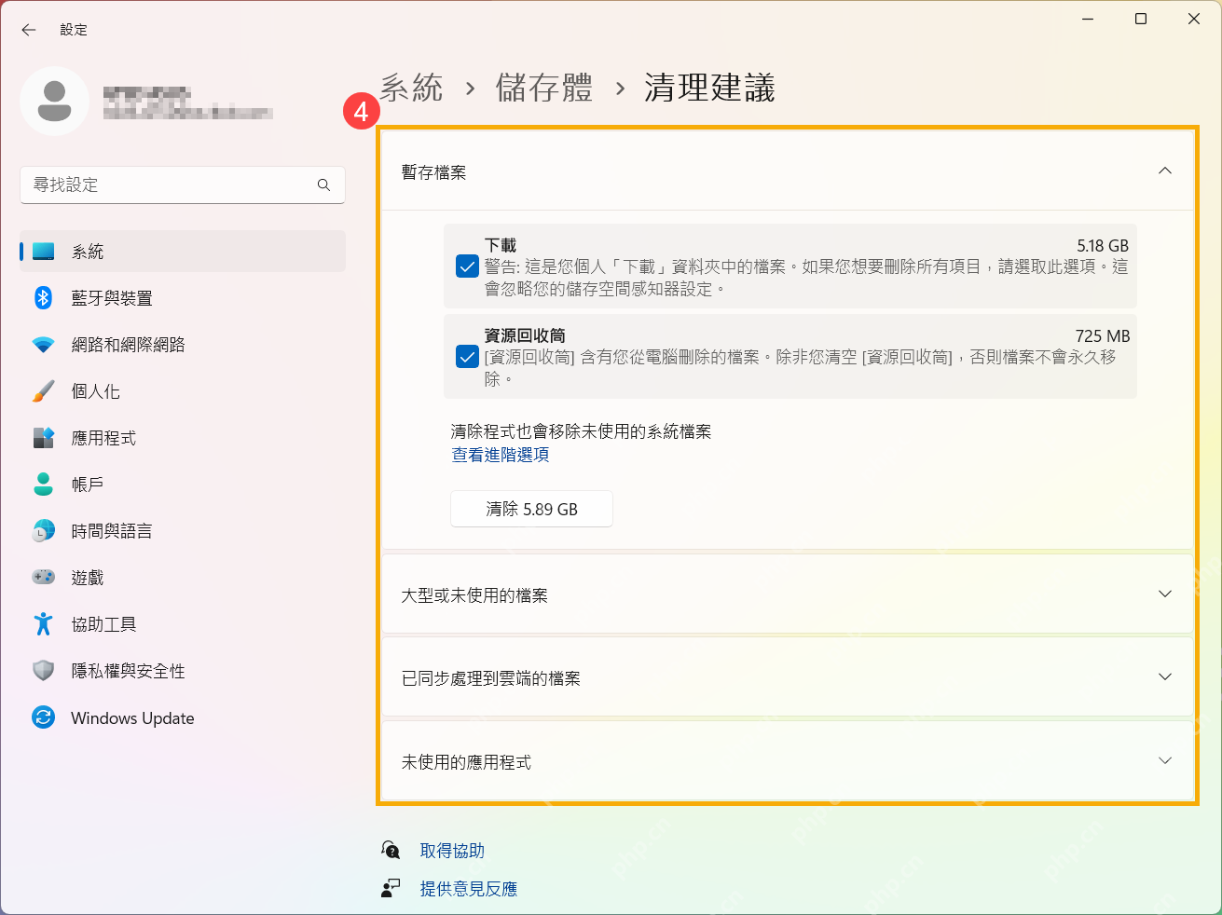Open 協助工具 settings
Viewport: 1222px width, 915px height.
point(183,624)
